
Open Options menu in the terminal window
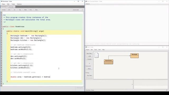[x=88, y=4]
